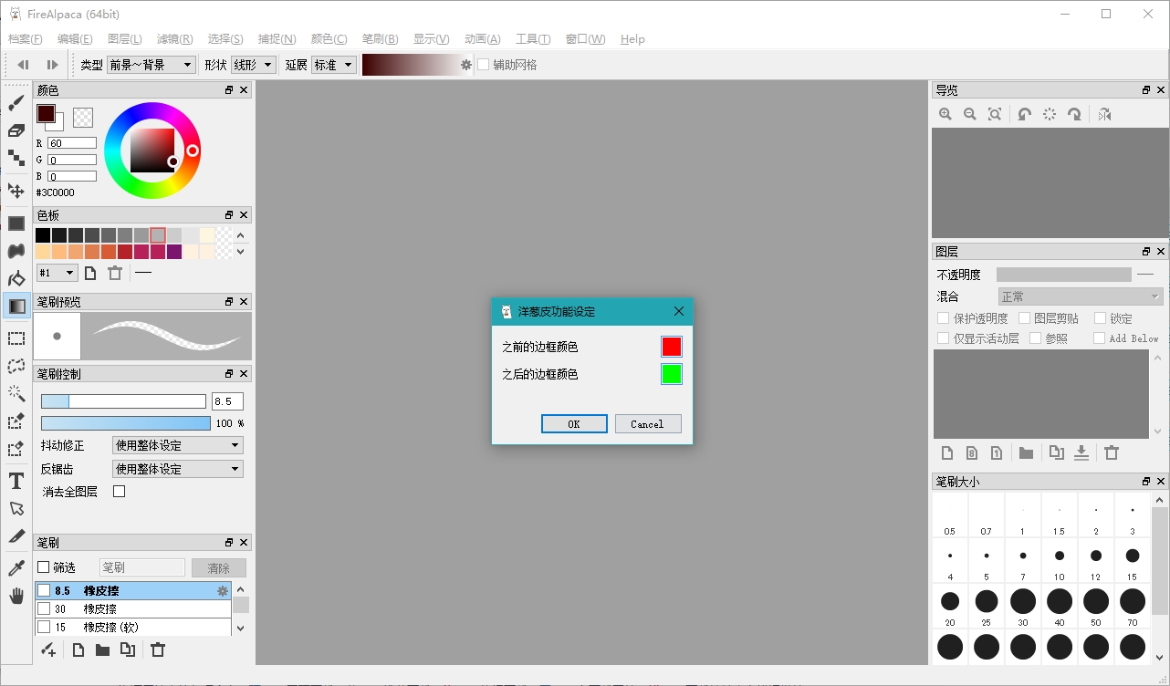
Task: Toggle the 保护透明度 checkbox
Action: (944, 318)
